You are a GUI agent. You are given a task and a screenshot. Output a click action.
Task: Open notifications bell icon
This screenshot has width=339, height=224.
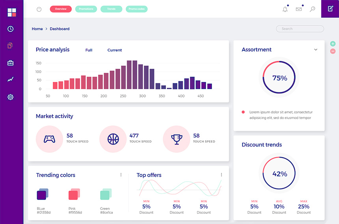pos(285,9)
